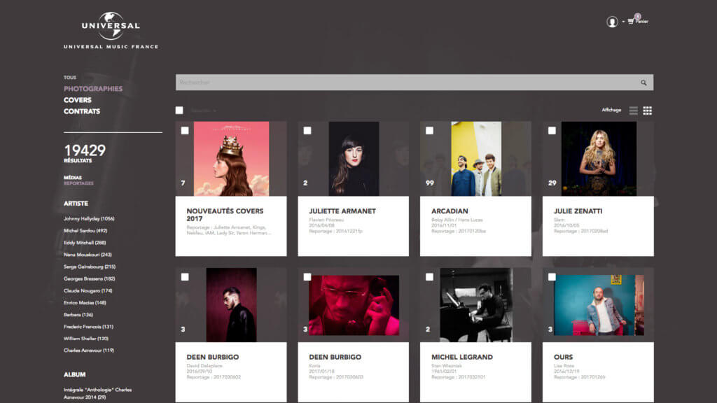
Task: Check the Julie Zenatti card checkbox
Action: point(552,131)
